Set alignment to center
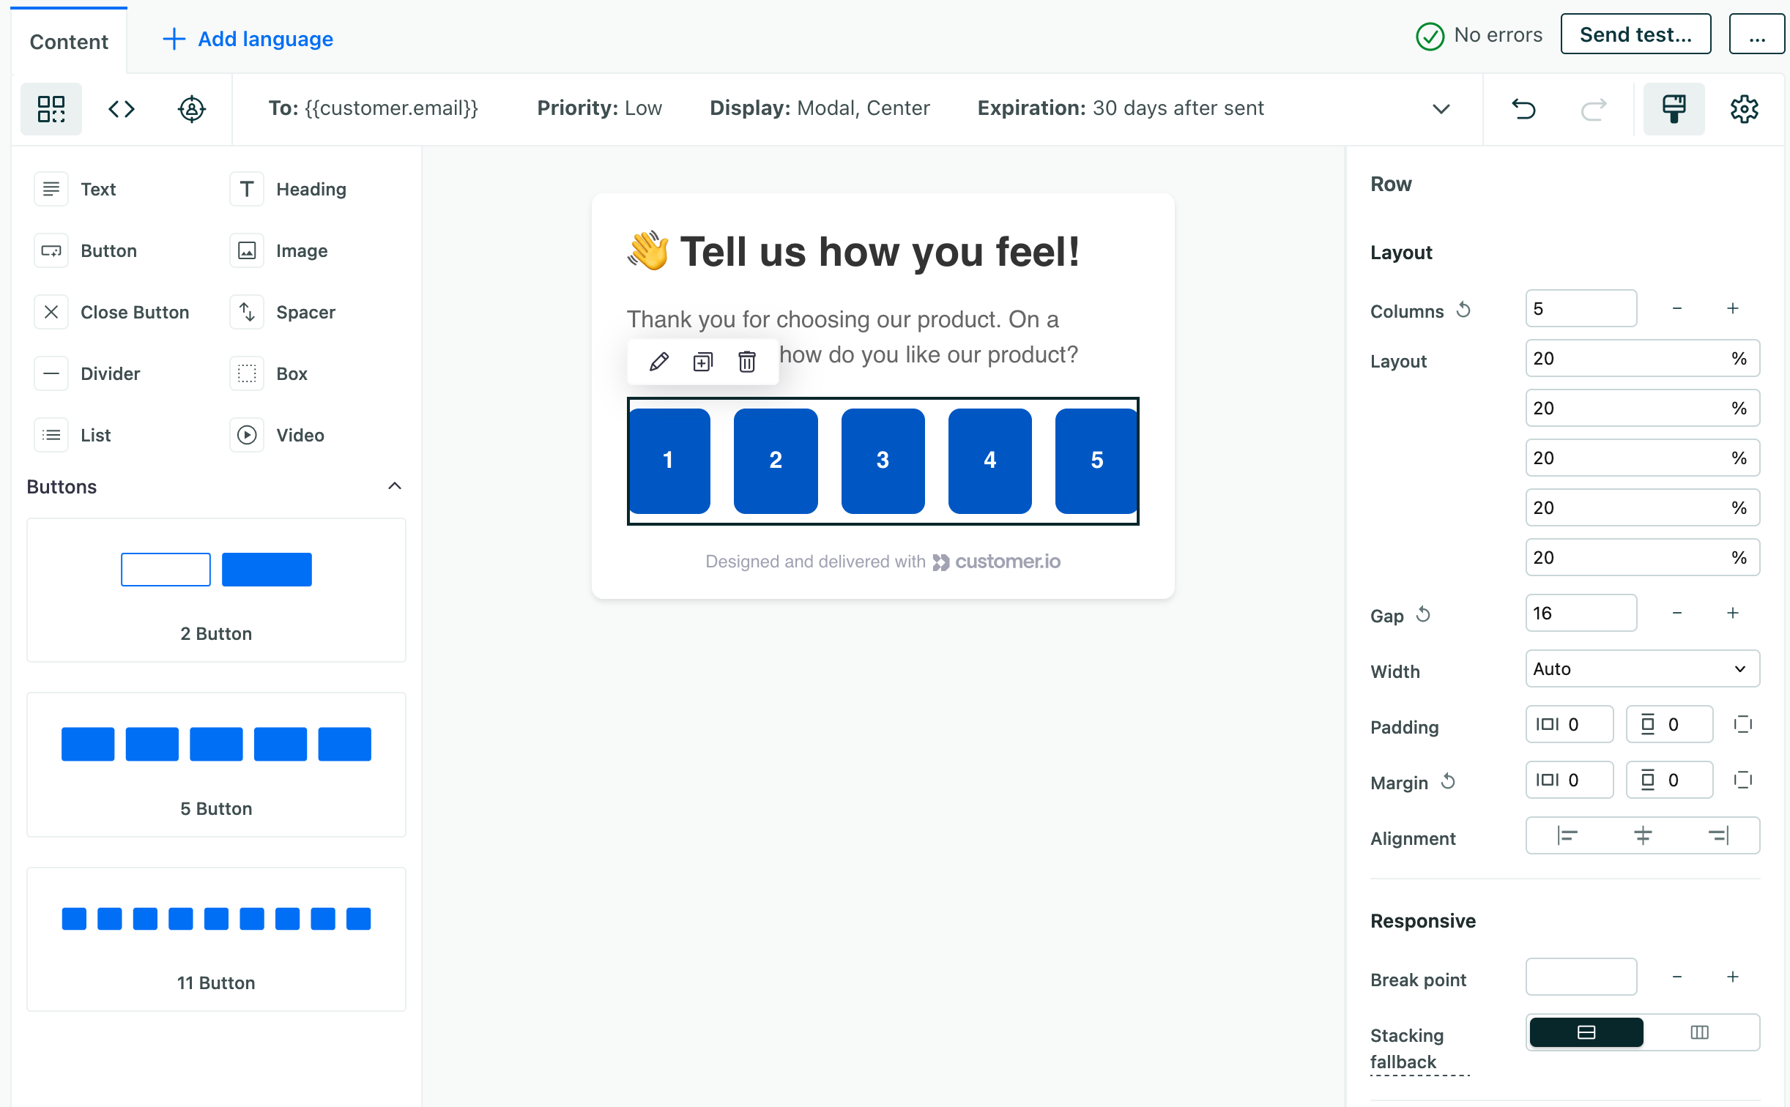Viewport: 1790px width, 1107px height. [1643, 835]
